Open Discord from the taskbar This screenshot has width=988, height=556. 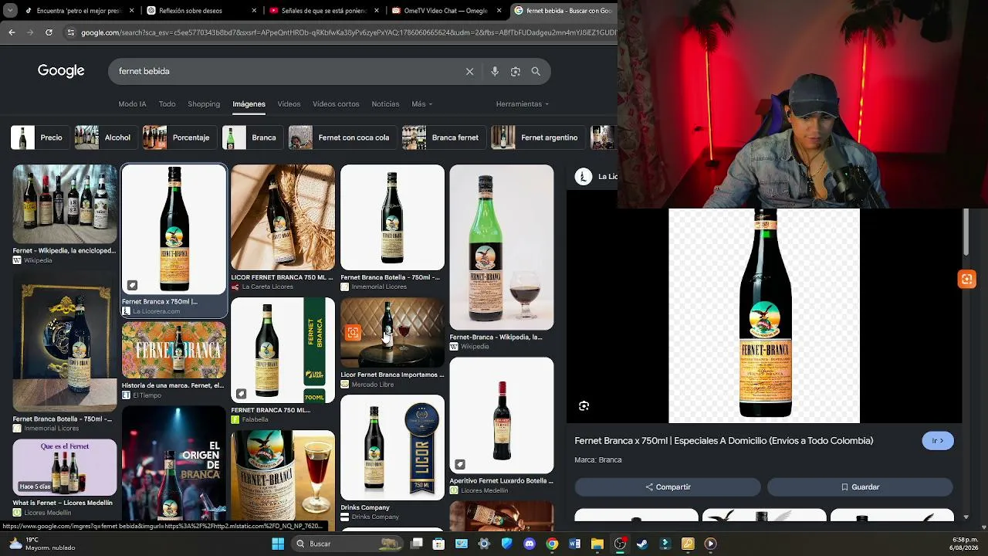click(530, 544)
